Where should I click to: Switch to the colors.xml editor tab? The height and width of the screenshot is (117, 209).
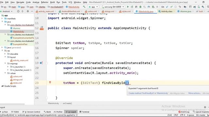pyautogui.click(x=92, y=11)
